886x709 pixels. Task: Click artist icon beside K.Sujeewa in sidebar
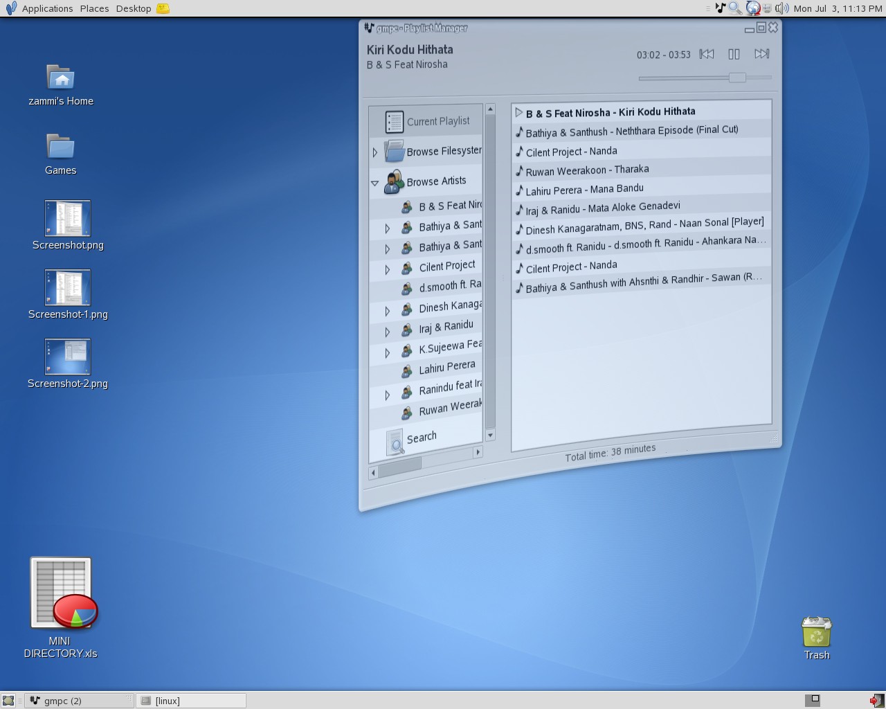tap(407, 351)
